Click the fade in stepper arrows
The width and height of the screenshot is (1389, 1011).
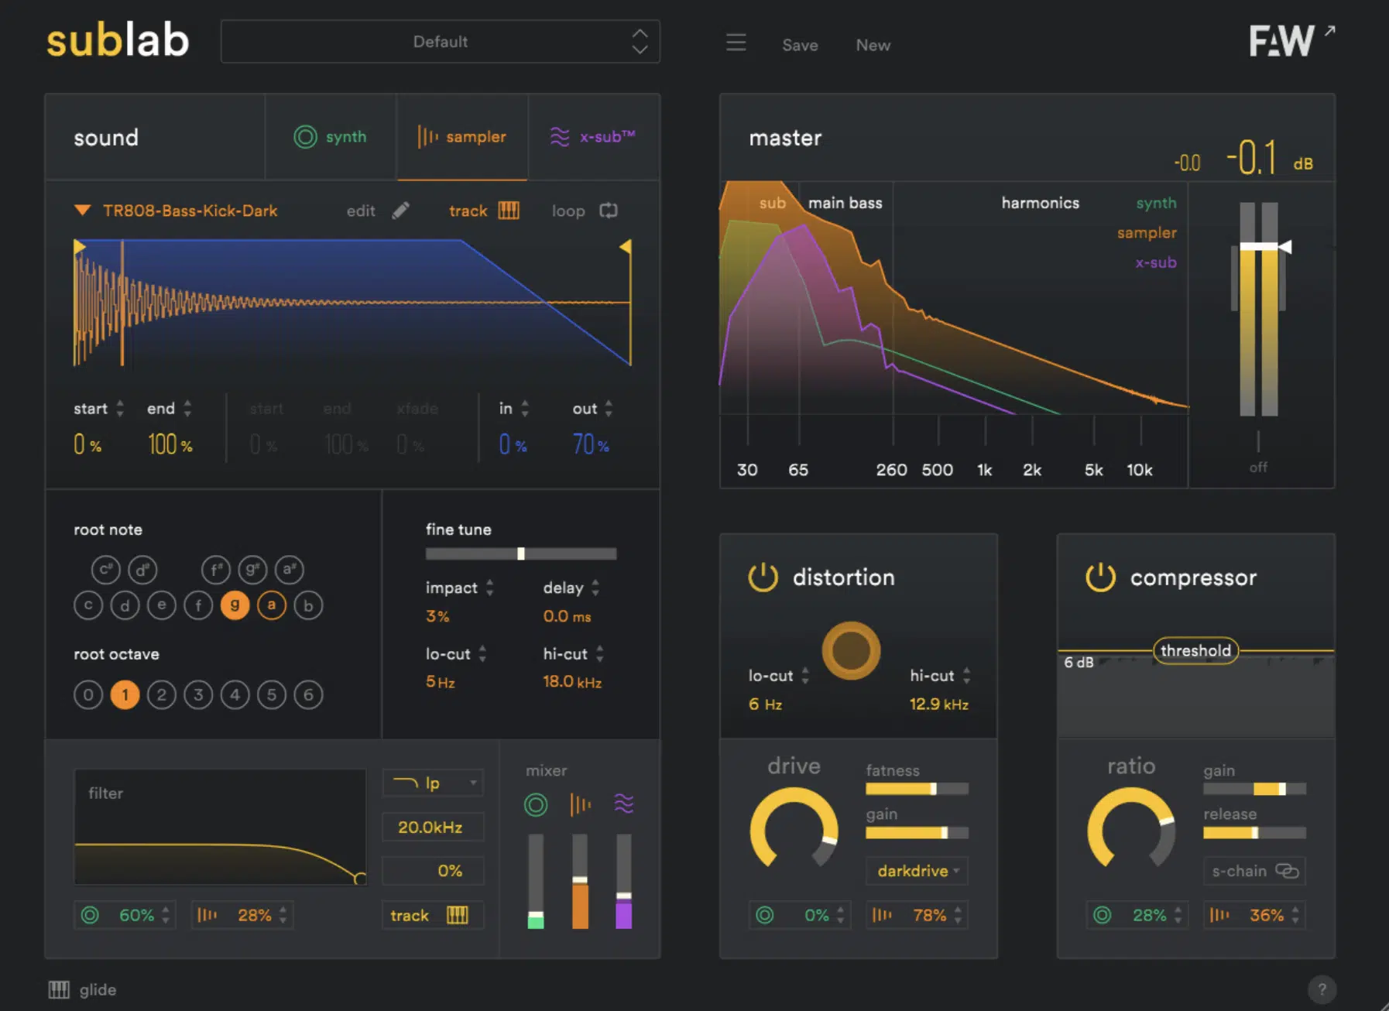tap(525, 408)
